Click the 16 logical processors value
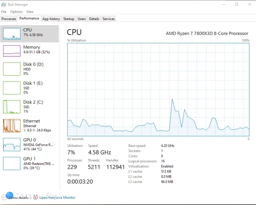This screenshot has height=205, width=256. click(163, 161)
